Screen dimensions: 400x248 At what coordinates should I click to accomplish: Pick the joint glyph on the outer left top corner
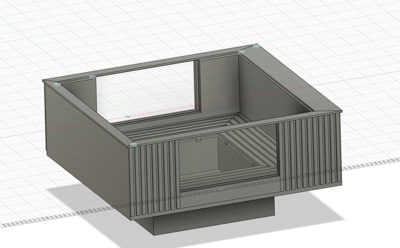coord(57,85)
